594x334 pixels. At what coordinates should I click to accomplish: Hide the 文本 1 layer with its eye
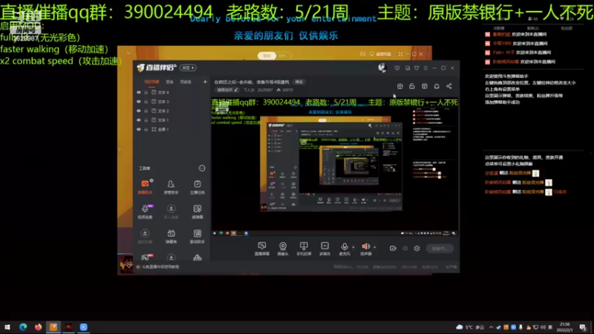[139, 120]
